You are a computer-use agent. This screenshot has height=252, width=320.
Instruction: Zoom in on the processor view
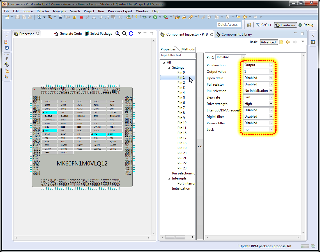(118, 34)
